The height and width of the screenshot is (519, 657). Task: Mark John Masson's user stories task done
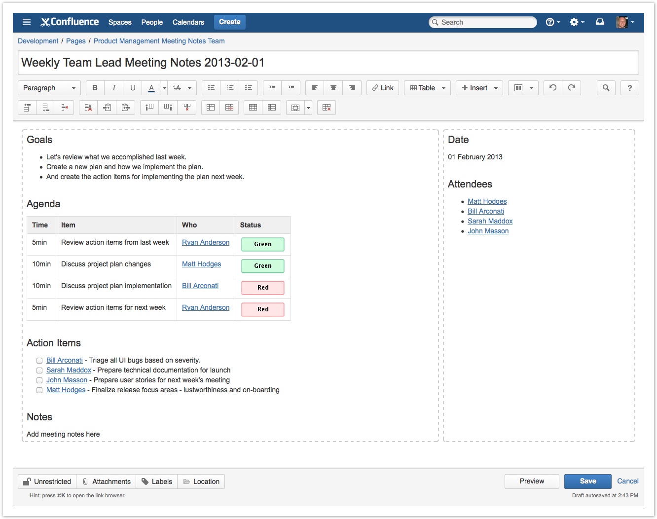click(39, 380)
